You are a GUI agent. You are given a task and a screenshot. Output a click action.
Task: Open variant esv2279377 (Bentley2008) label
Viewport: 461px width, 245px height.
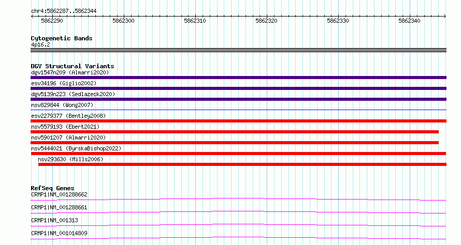pyautogui.click(x=68, y=116)
